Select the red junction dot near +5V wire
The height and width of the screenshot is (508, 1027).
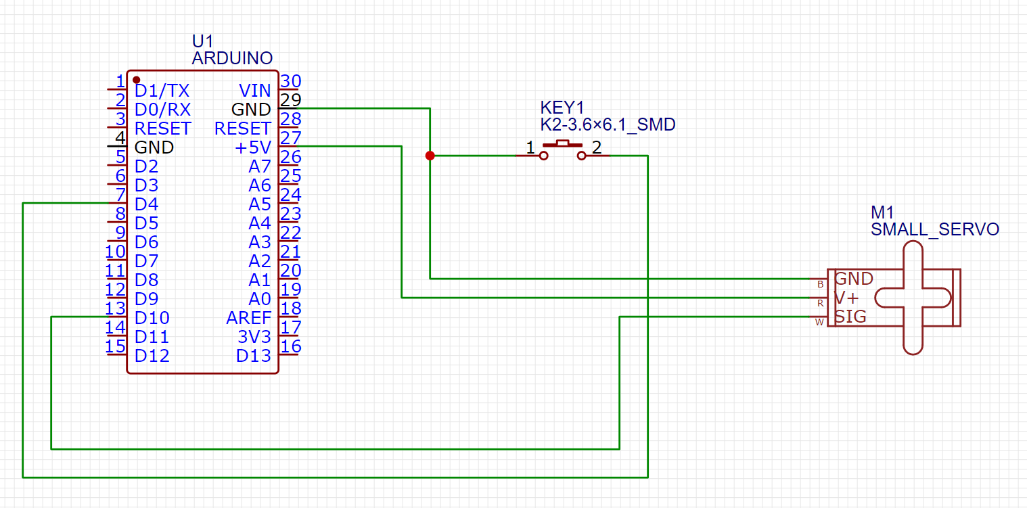point(430,156)
